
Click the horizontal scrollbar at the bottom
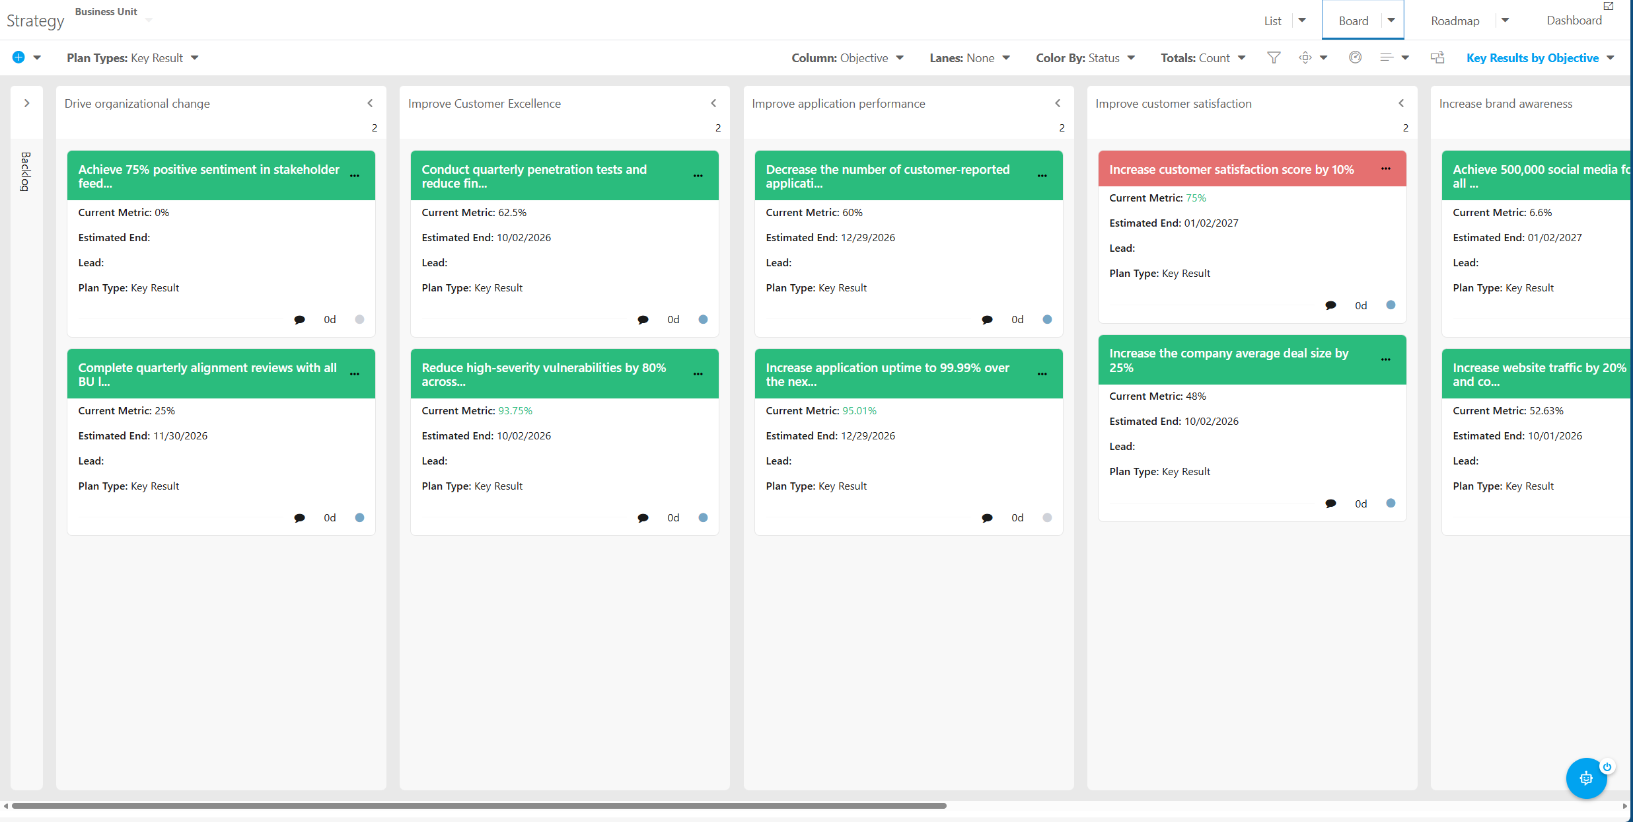coord(479,806)
